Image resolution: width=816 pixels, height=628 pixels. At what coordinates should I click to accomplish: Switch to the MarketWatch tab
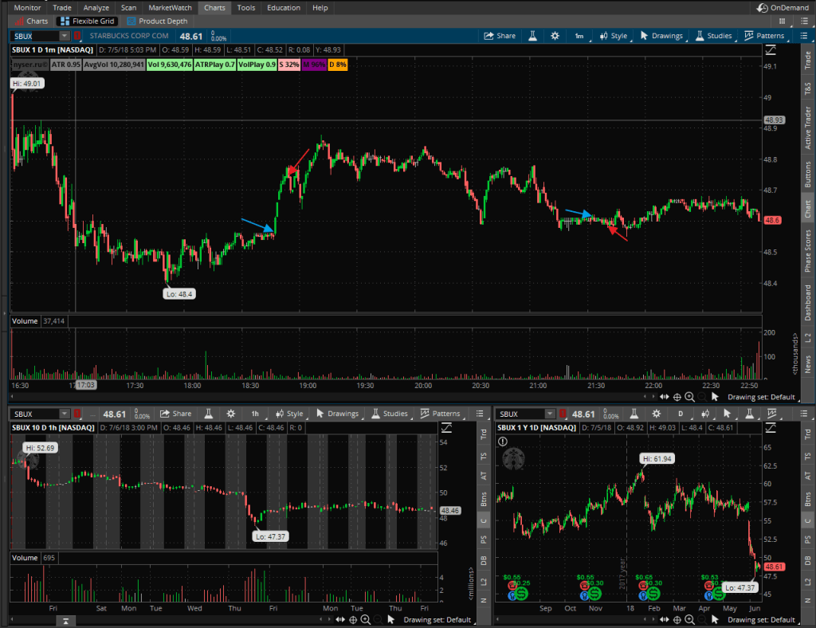pos(170,7)
